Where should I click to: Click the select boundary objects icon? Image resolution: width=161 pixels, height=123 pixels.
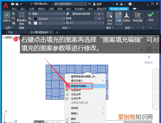[14, 14]
